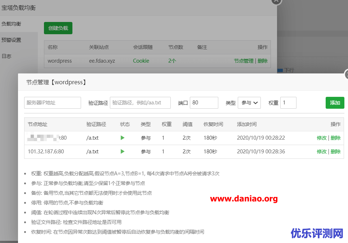Close the 宝塔负载均衡 window
This screenshot has height=243, width=348.
[x=276, y=1]
